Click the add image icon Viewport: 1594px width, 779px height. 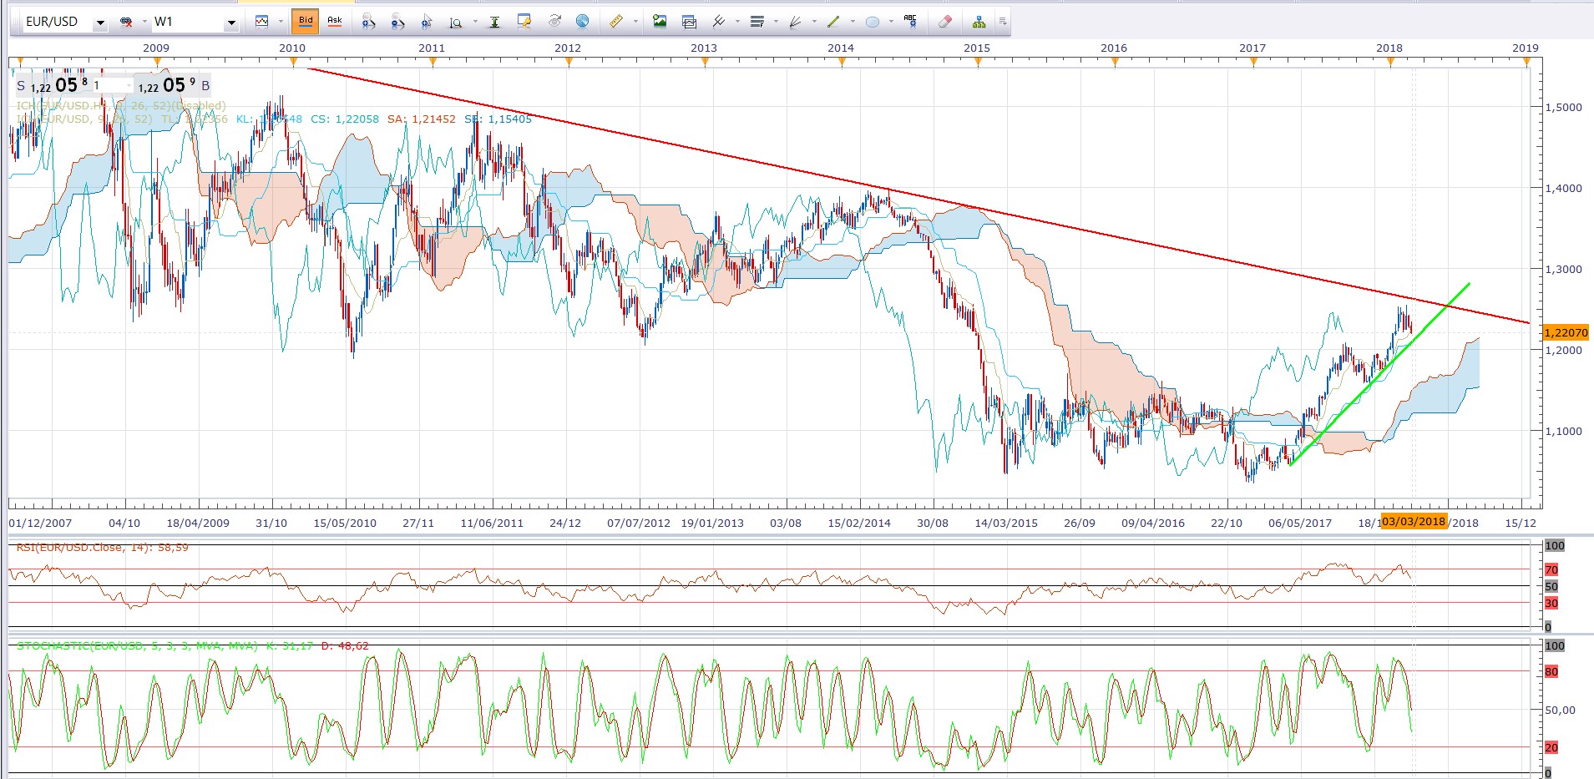tap(660, 22)
